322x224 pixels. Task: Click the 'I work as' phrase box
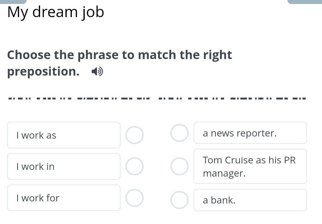tap(64, 135)
